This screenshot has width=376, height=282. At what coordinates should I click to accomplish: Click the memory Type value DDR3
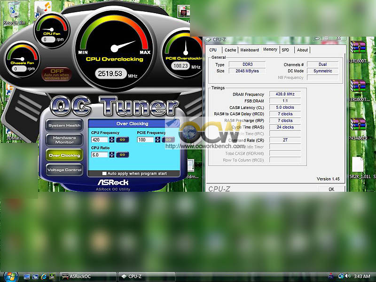pos(247,64)
